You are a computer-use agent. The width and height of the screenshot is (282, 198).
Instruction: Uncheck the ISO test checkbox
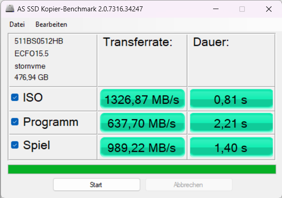(15, 97)
